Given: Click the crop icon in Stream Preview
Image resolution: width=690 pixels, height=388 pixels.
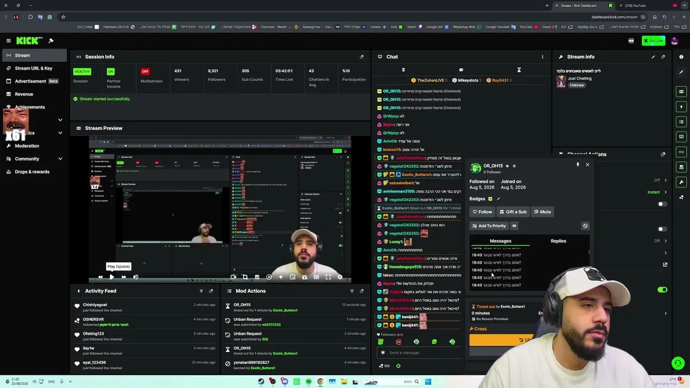Looking at the screenshot, I should pyautogui.click(x=245, y=277).
